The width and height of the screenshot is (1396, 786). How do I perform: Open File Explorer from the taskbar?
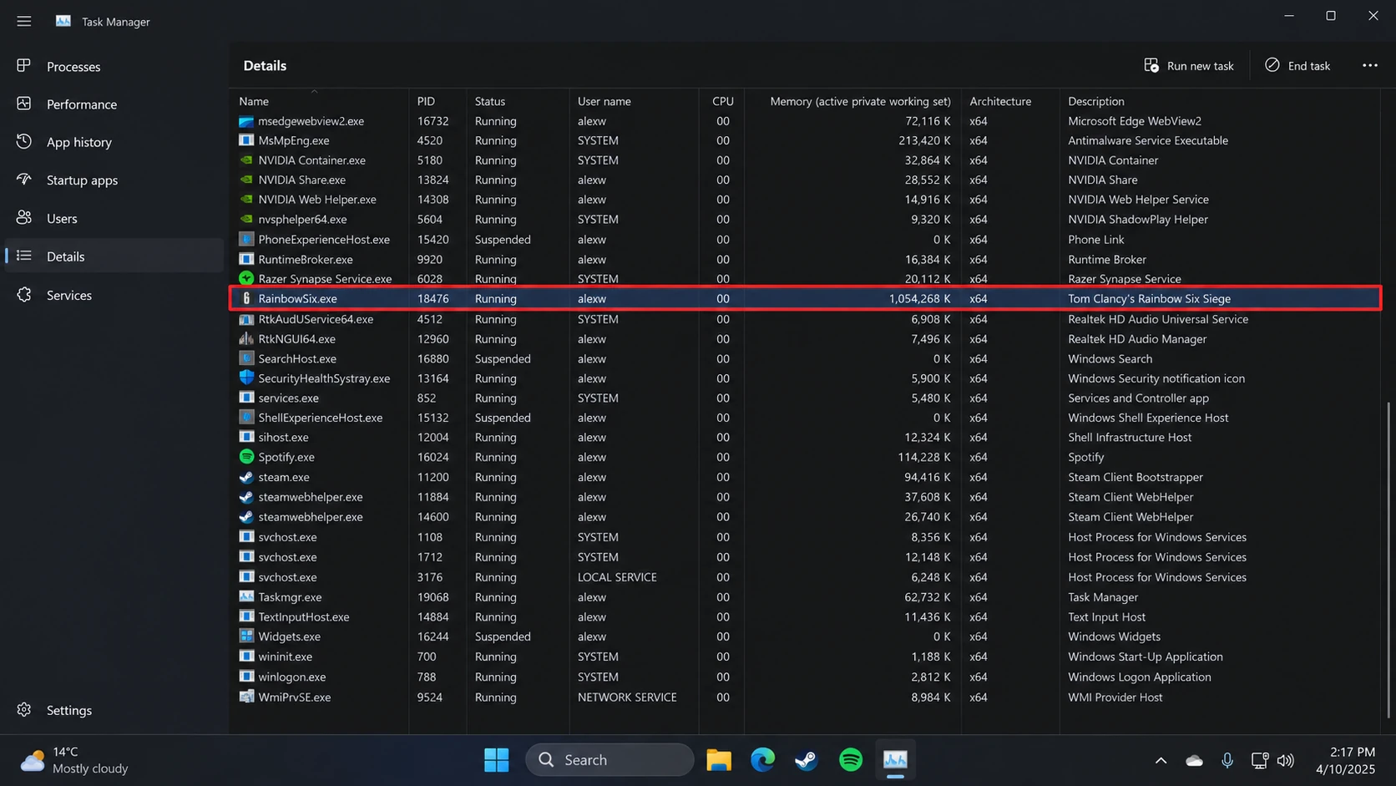718,760
